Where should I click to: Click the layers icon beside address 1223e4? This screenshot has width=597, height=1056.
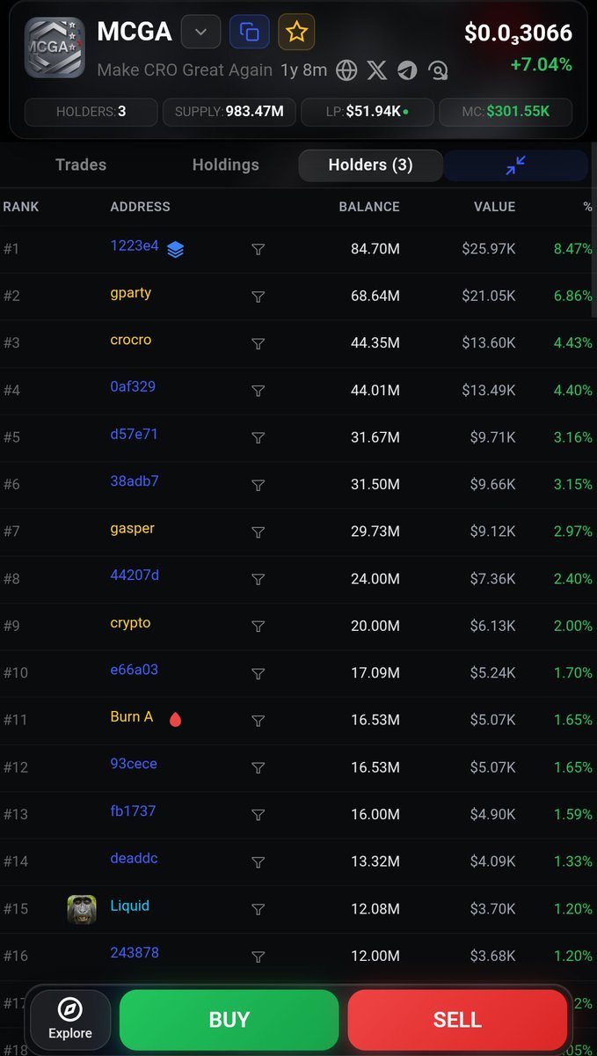175,250
